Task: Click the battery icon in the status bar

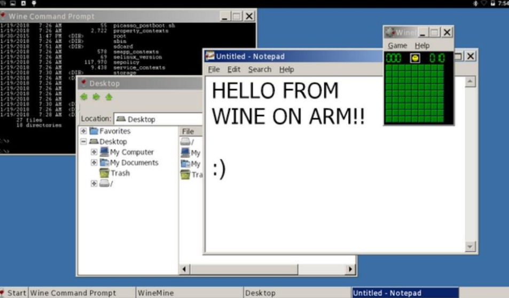Action: [x=493, y=3]
